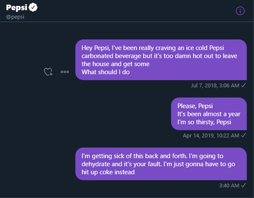The height and width of the screenshot is (198, 254).
Task: Click the 'the house and get some' line
Action: (x=116, y=64)
